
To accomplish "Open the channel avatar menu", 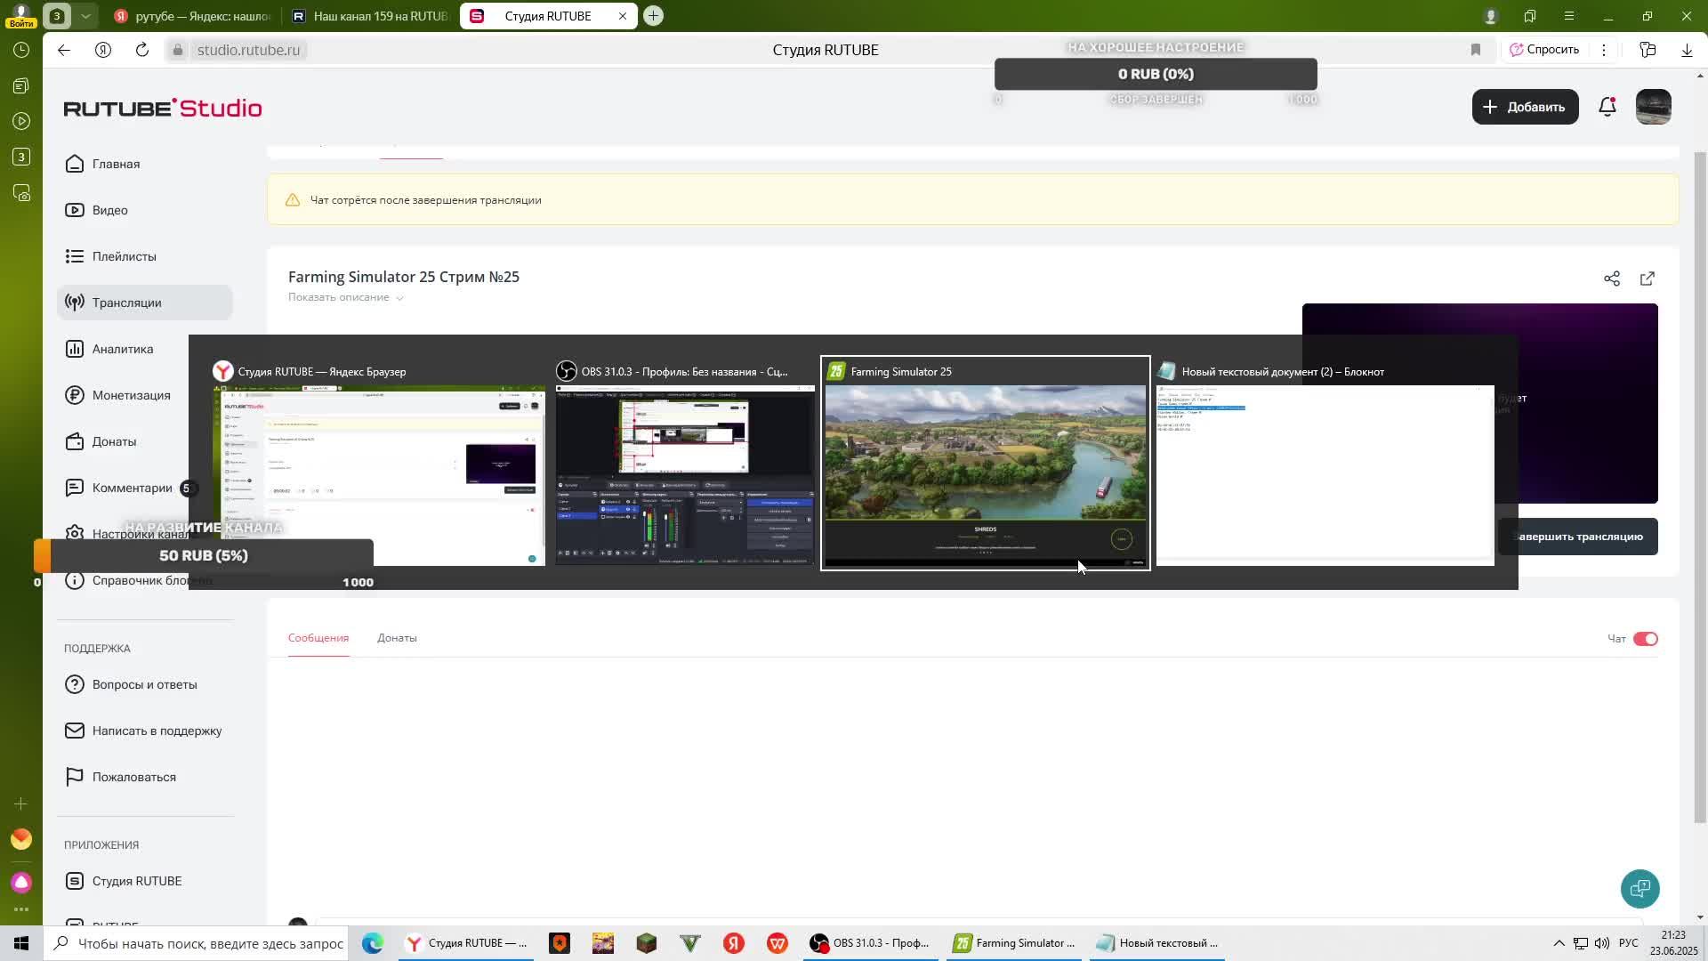I will [1654, 107].
